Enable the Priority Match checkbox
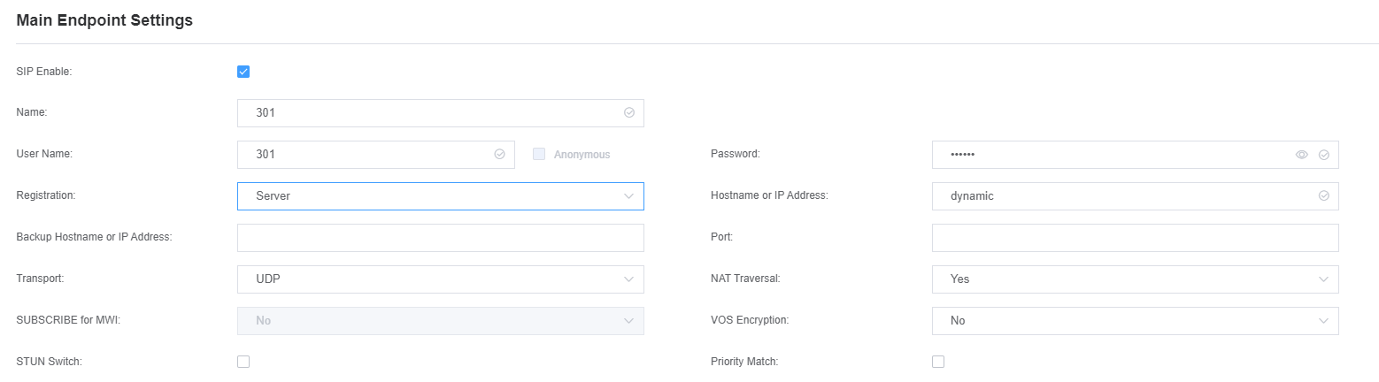Image resolution: width=1379 pixels, height=382 pixels. (938, 362)
